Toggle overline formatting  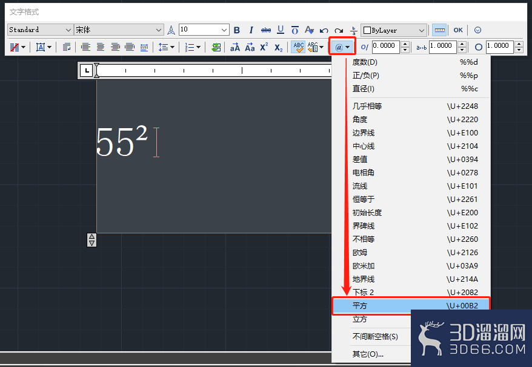point(295,30)
